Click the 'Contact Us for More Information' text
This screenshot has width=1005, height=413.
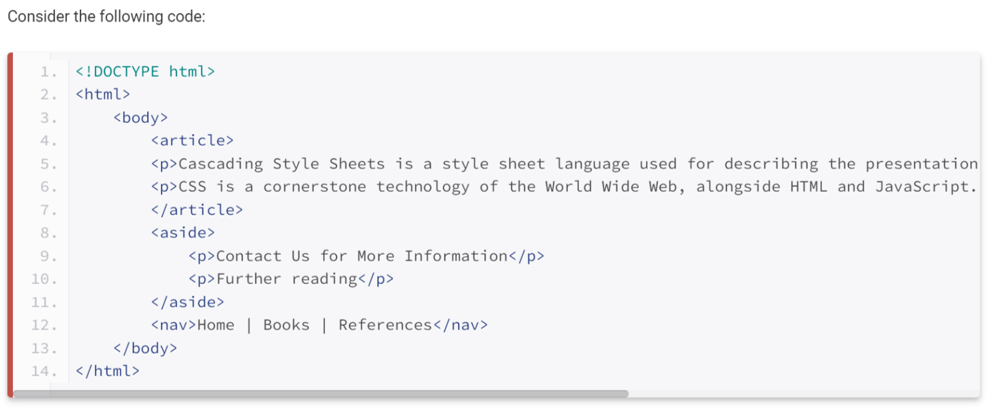pyautogui.click(x=362, y=256)
